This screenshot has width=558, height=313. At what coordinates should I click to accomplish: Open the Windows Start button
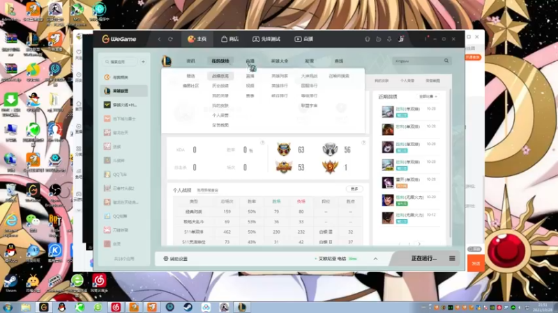click(x=8, y=307)
